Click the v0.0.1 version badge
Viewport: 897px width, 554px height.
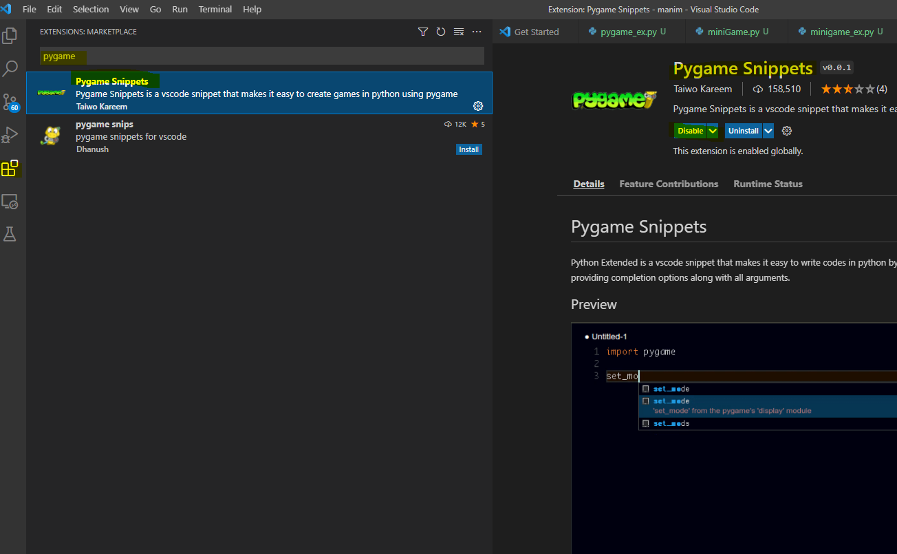coord(837,67)
